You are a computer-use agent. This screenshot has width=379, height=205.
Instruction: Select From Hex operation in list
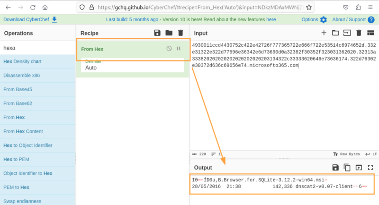[x=38, y=117]
